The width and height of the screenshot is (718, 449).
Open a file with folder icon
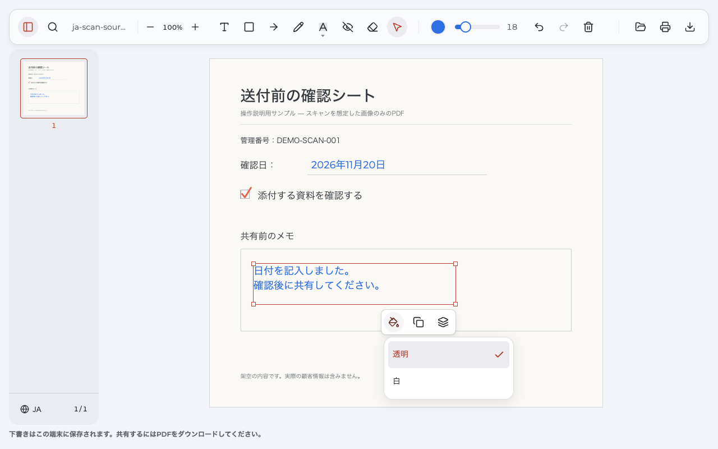click(x=641, y=27)
